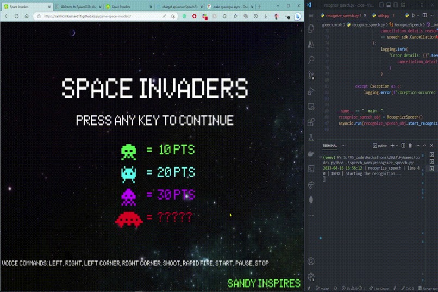This screenshot has height=292, width=438.
Task: Open the Customize Layout button in VS Code
Action: coord(403,5)
